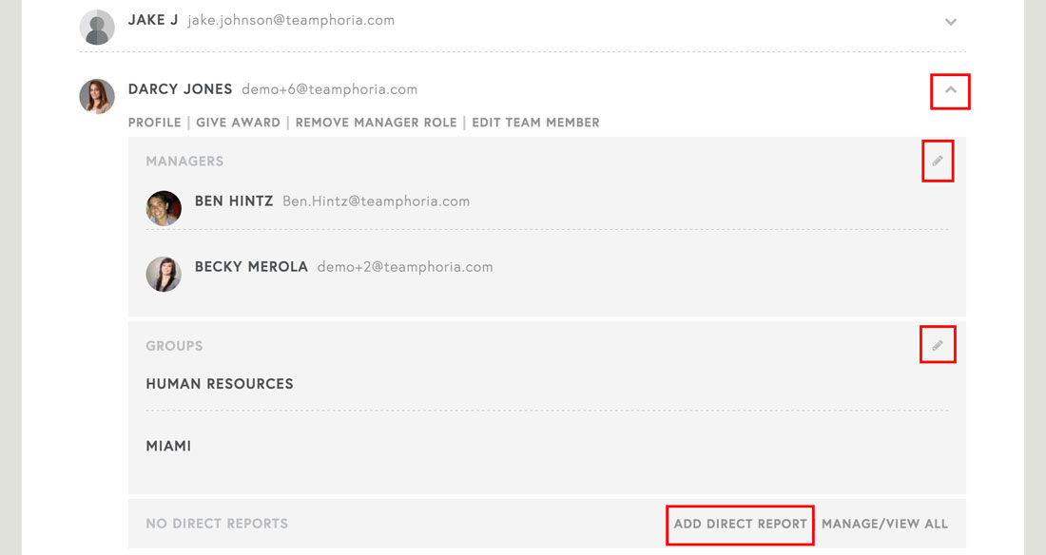The width and height of the screenshot is (1046, 555).
Task: Click the Groups section pencil edit icon
Action: tap(938, 346)
